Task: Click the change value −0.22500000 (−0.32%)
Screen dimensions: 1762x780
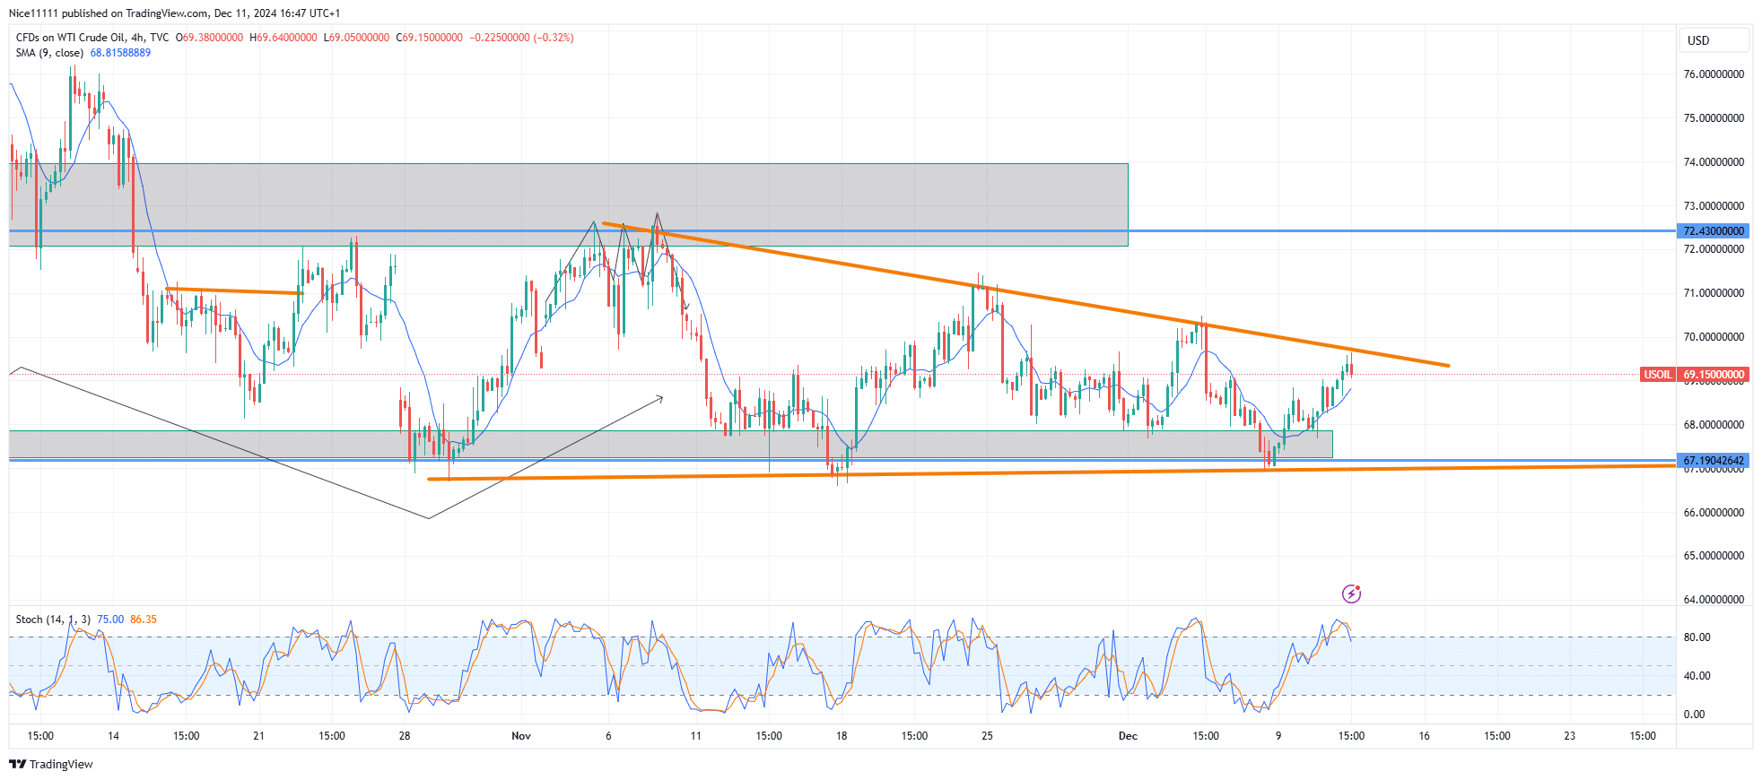Action: point(521,38)
